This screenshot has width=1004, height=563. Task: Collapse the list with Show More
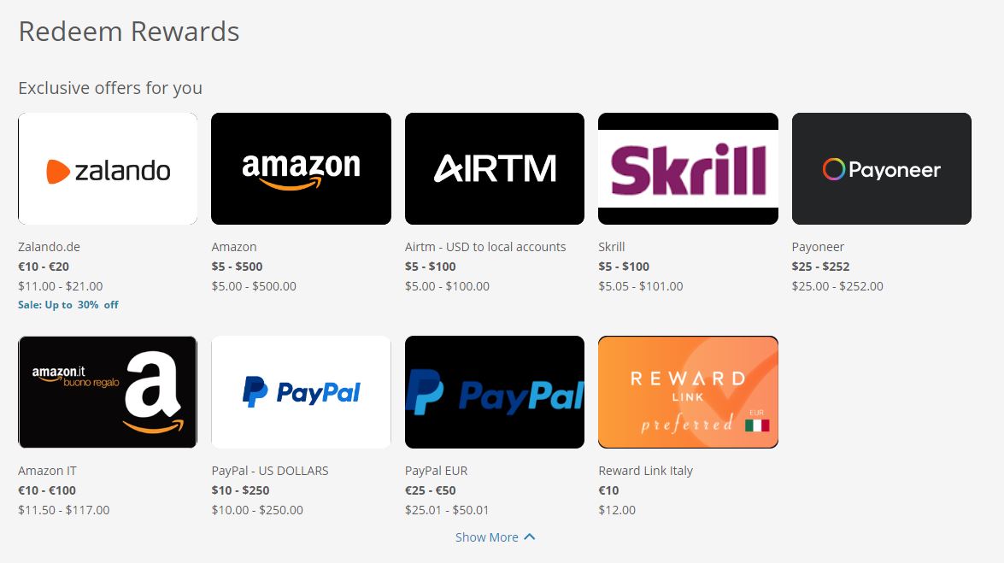[495, 537]
